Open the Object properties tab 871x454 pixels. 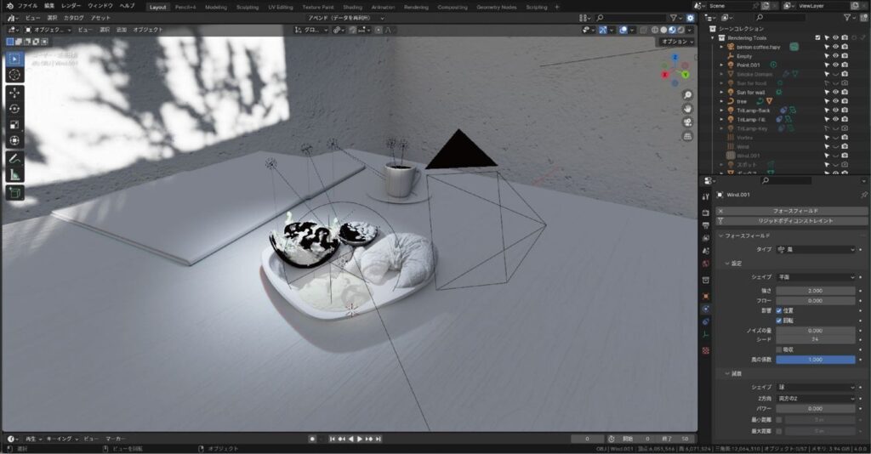[x=705, y=296]
